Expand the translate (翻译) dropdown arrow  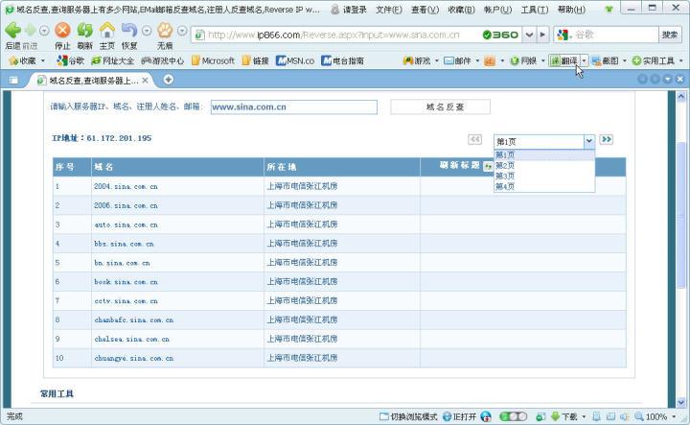(x=584, y=61)
